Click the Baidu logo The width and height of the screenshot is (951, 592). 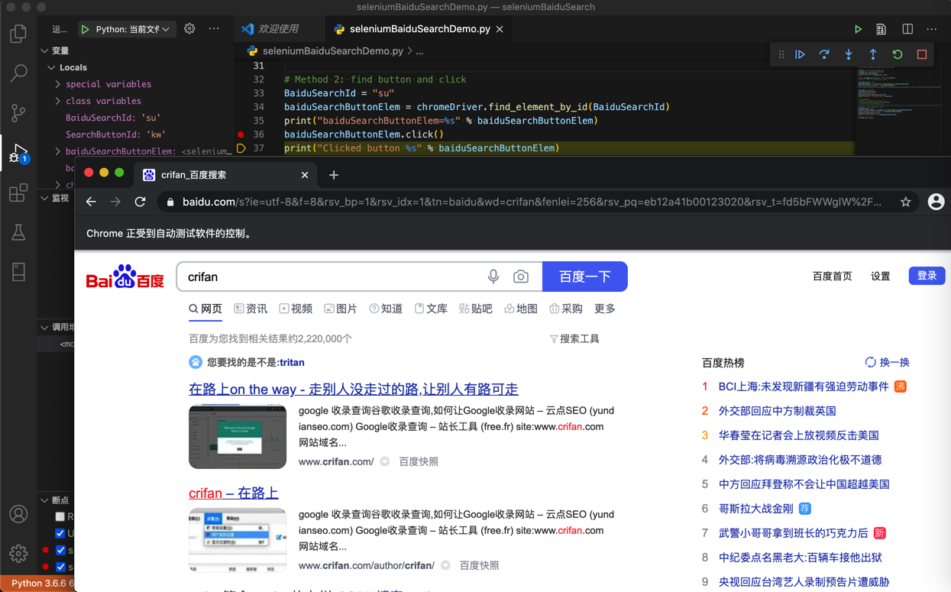[x=125, y=277]
